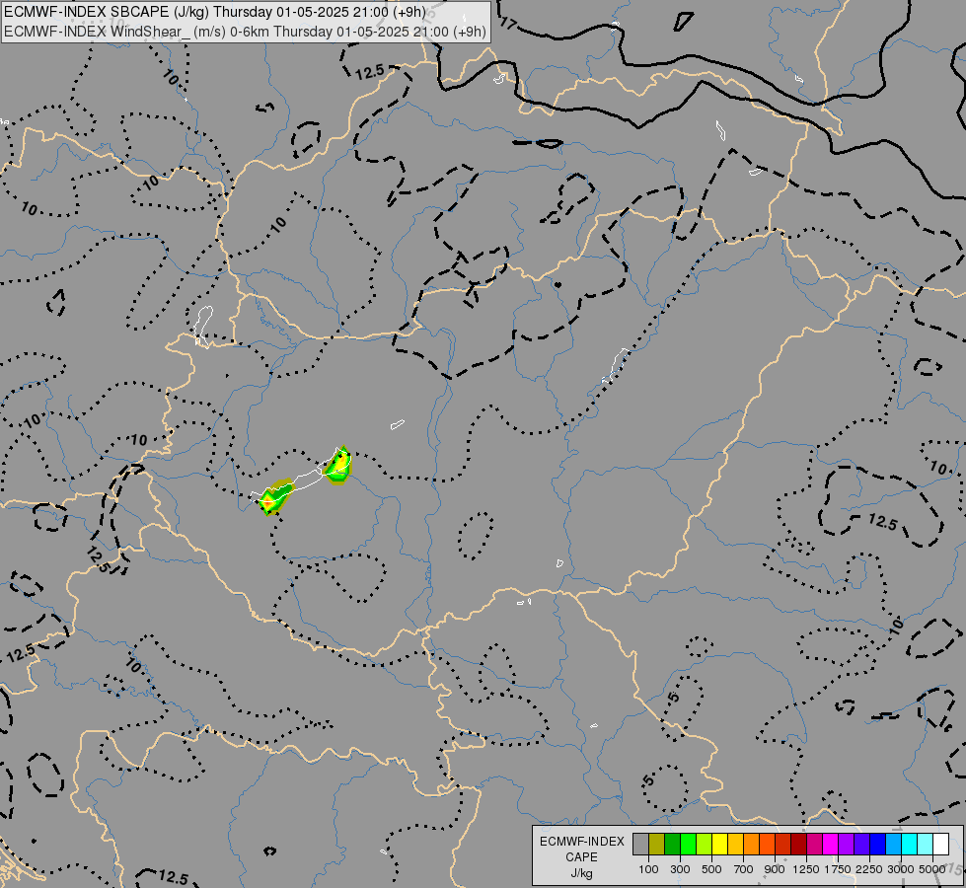Image resolution: width=966 pixels, height=888 pixels.
Task: Click the SBCAPE title line text
Action: coord(215,12)
